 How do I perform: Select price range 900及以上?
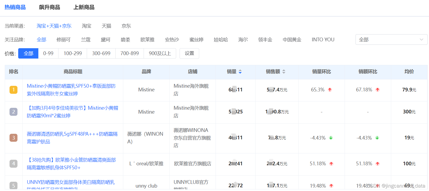click(x=160, y=54)
